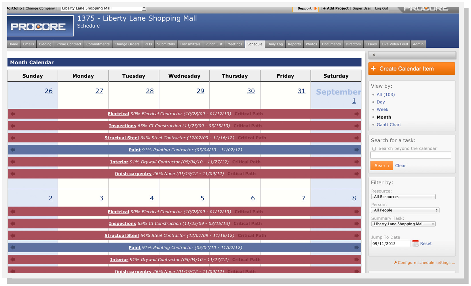
Task: Click the wrench icon for schedule settings
Action: click(395, 263)
